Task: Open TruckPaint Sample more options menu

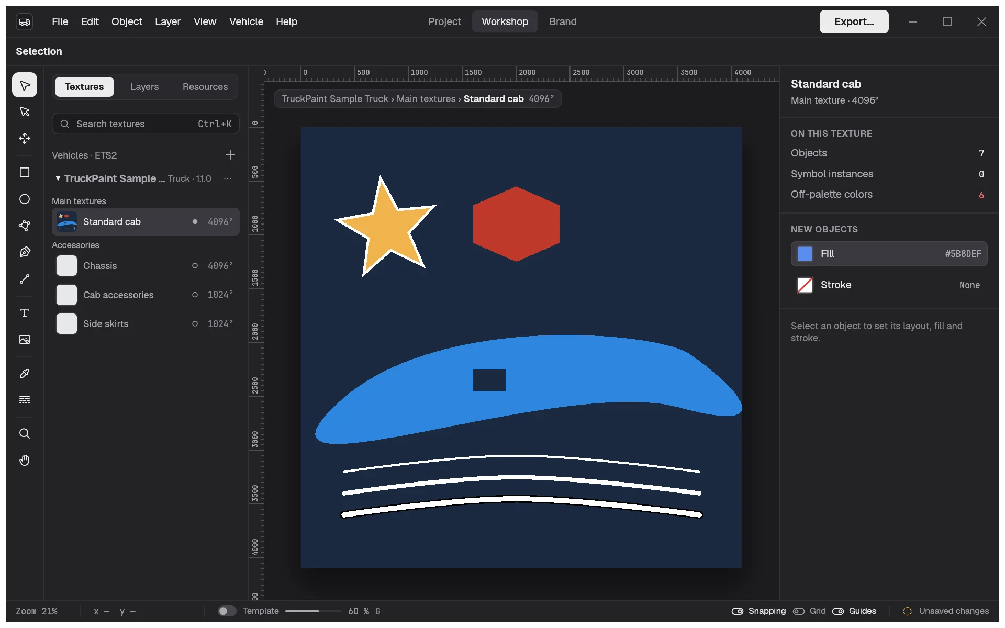Action: click(227, 178)
